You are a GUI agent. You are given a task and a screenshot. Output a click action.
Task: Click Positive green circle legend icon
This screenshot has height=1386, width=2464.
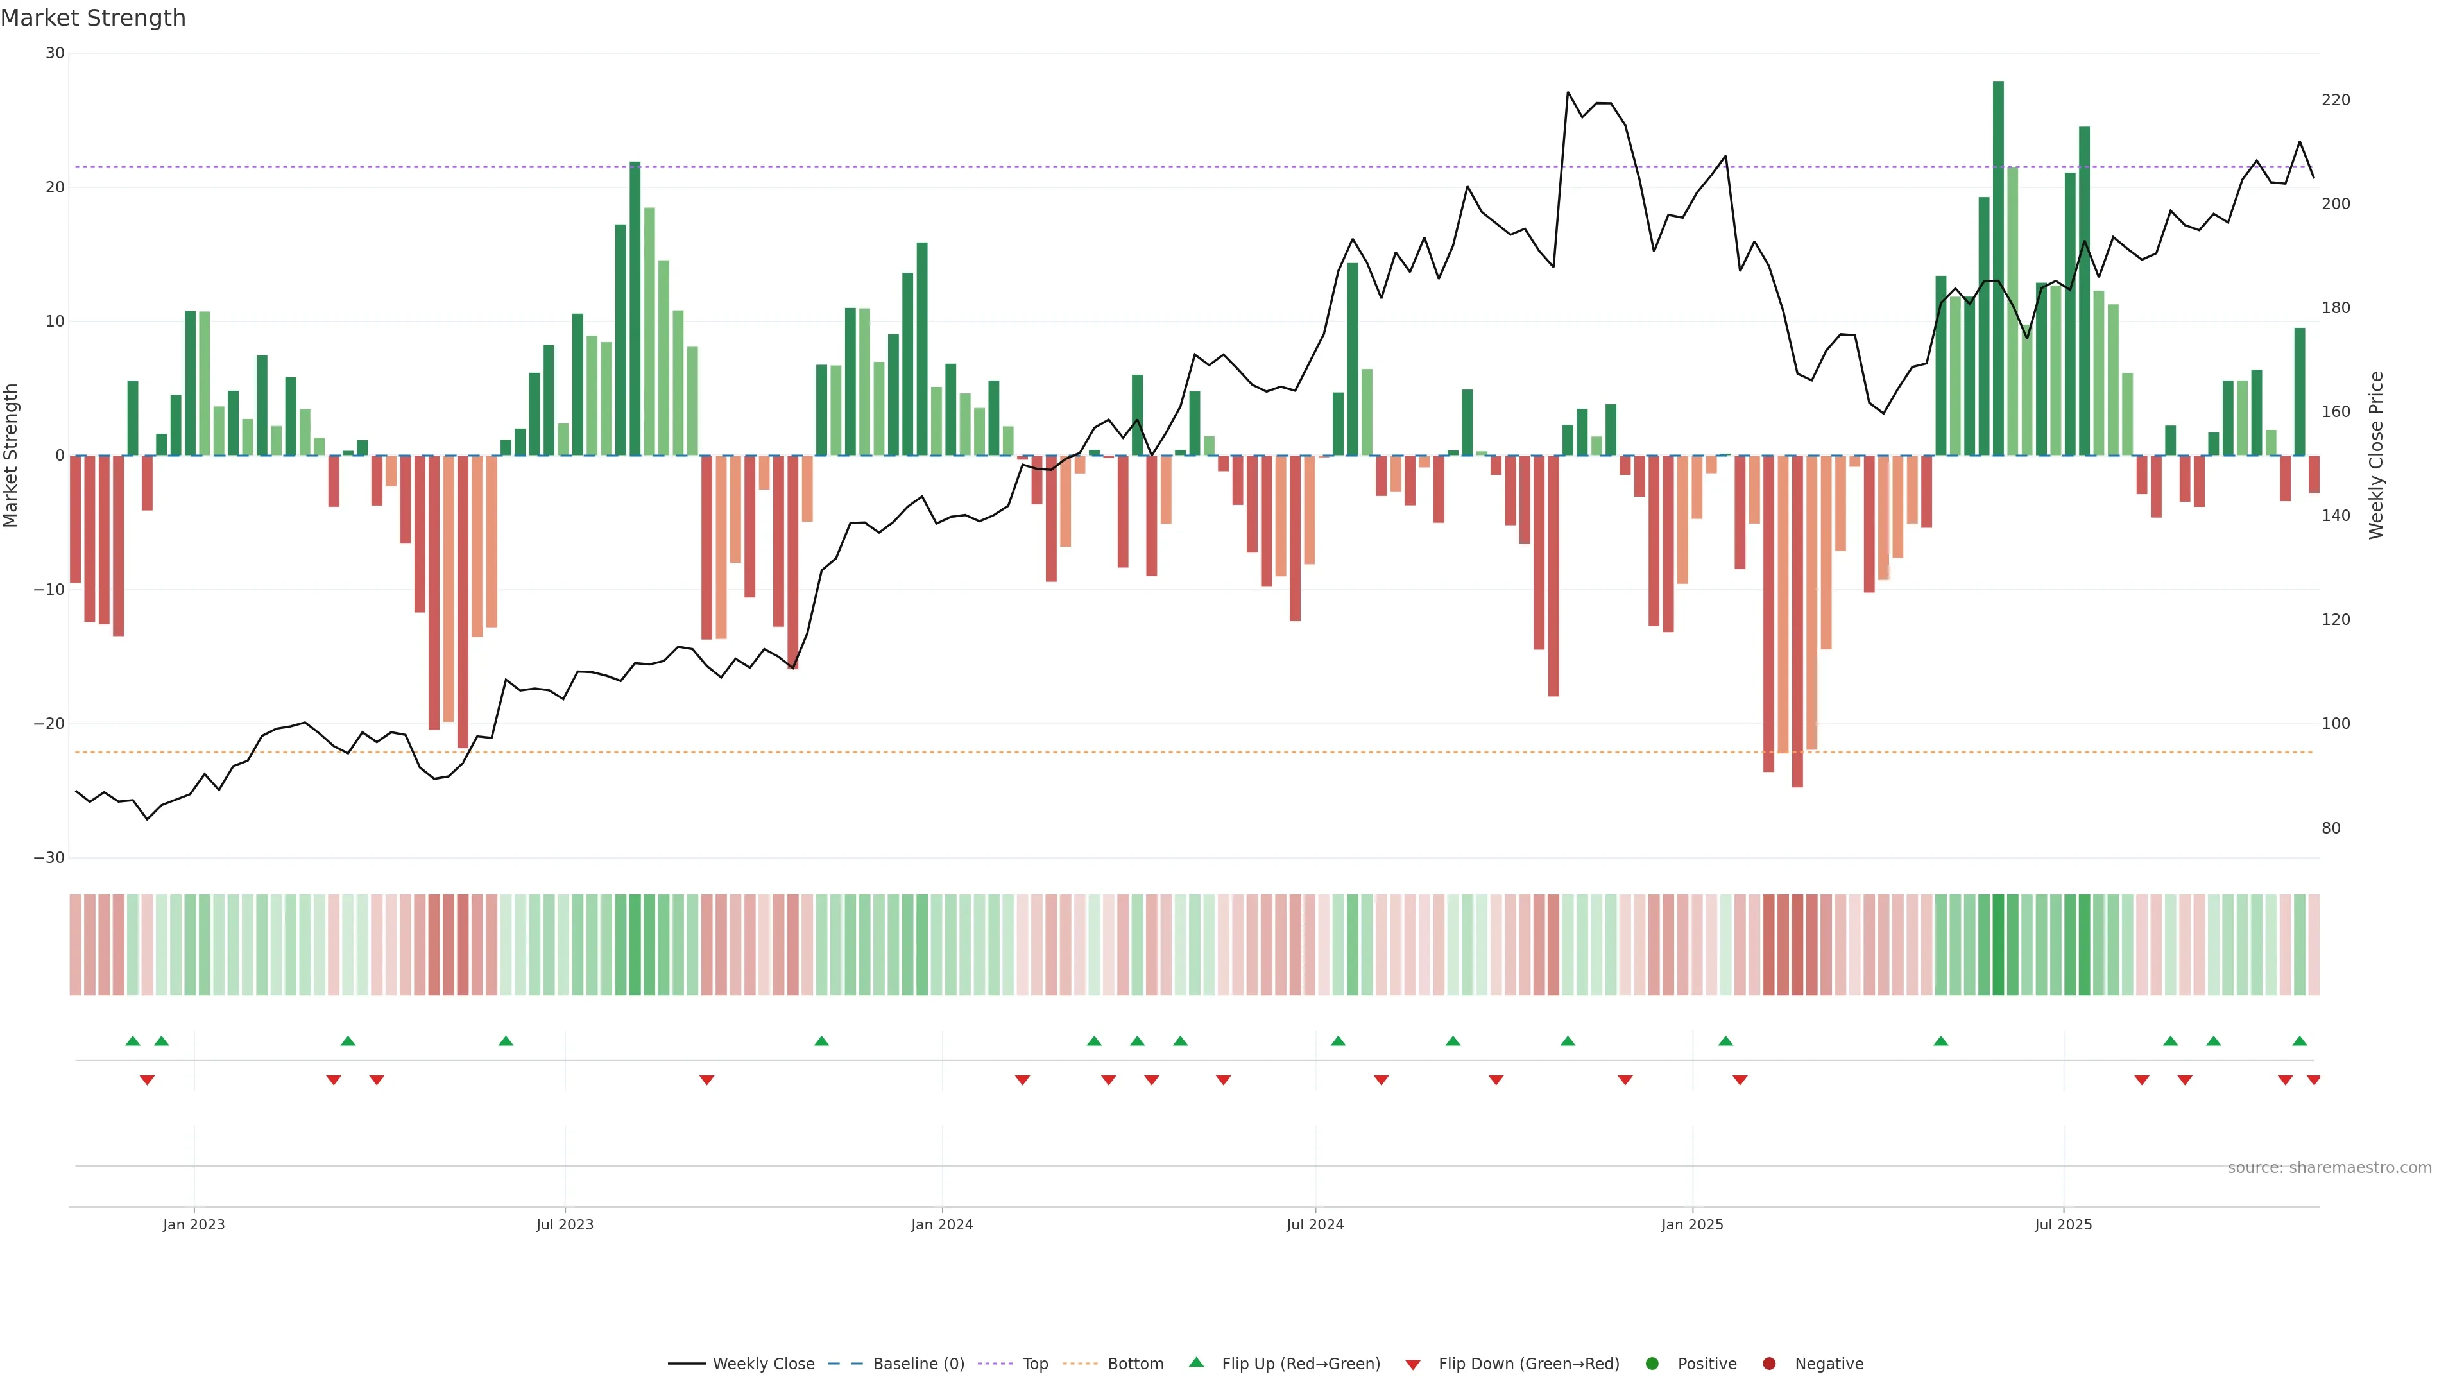(x=1652, y=1364)
